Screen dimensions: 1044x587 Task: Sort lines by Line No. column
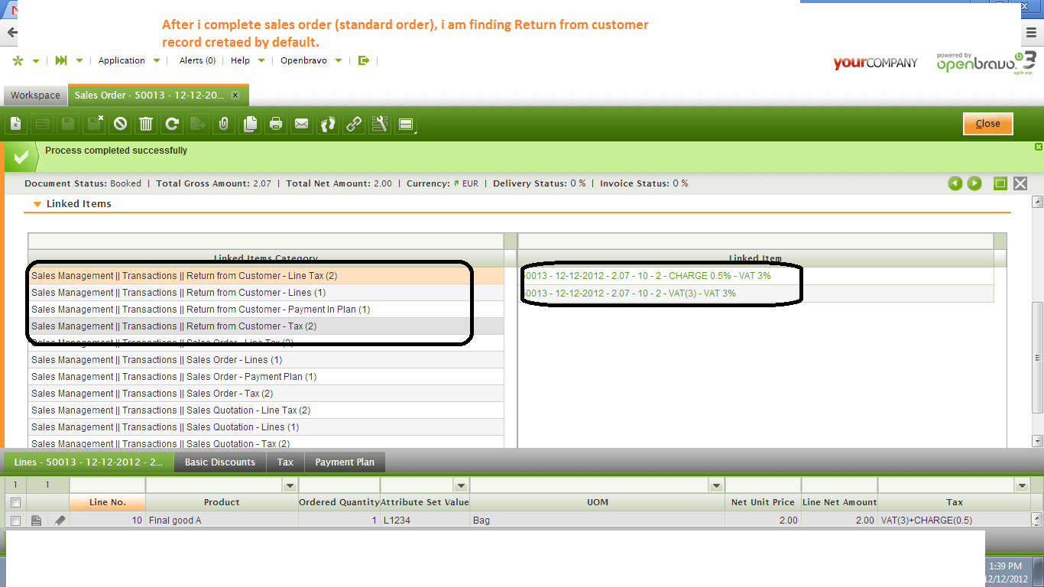coord(107,502)
